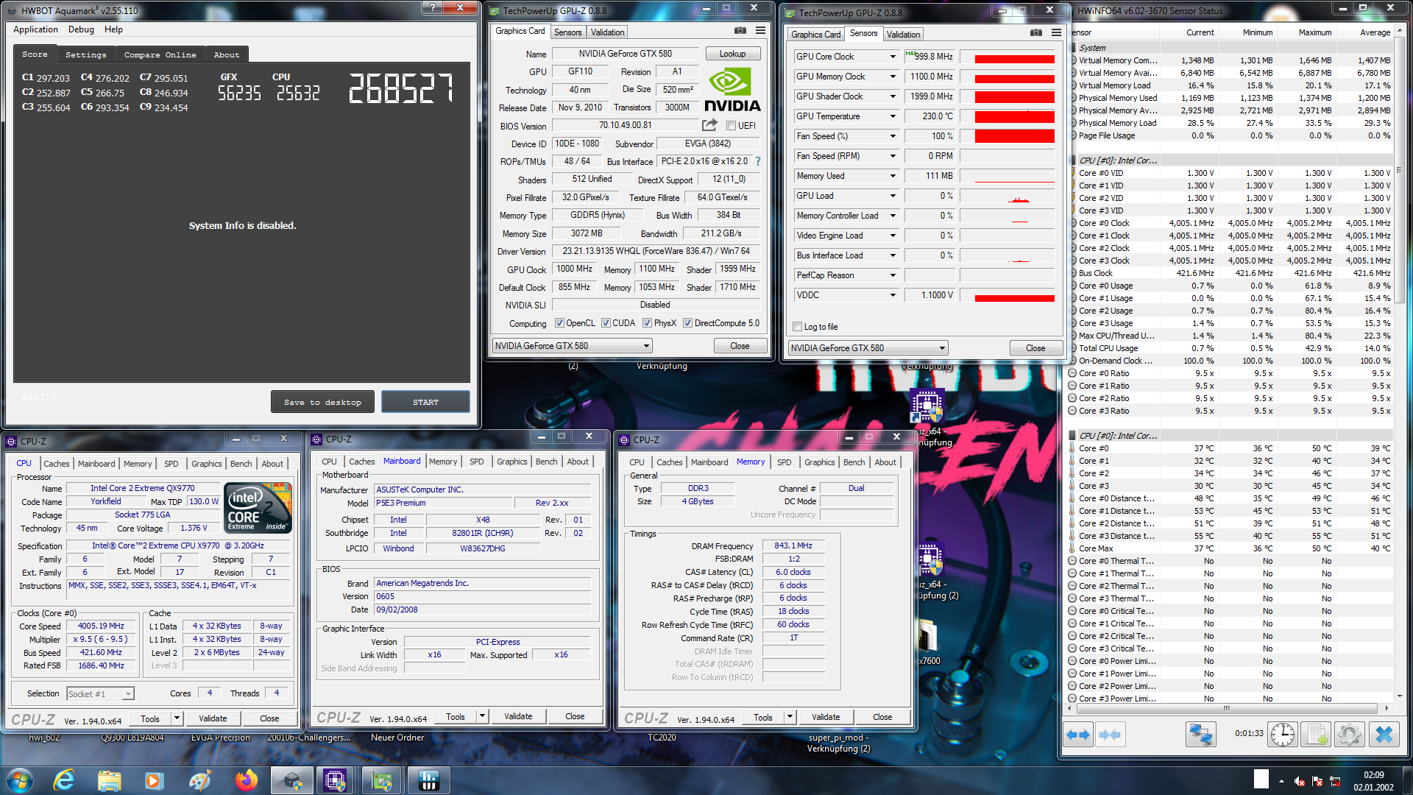
Task: Open Fan Speed (RPM) sensor dropdown
Action: [x=893, y=156]
